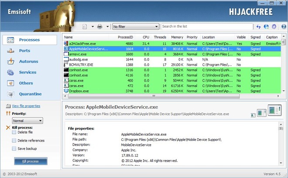Click the audiodg.exe process icon
The width and height of the screenshot is (288, 178).
66,59
